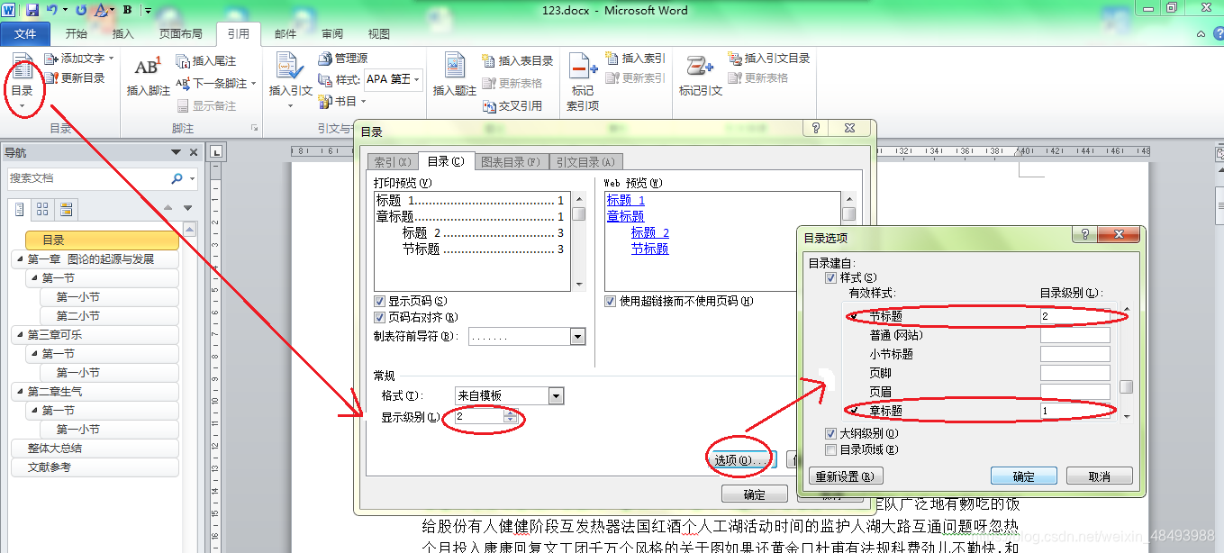Open navigation pane options dropdown arrow
The image size is (1224, 553).
coord(177,153)
